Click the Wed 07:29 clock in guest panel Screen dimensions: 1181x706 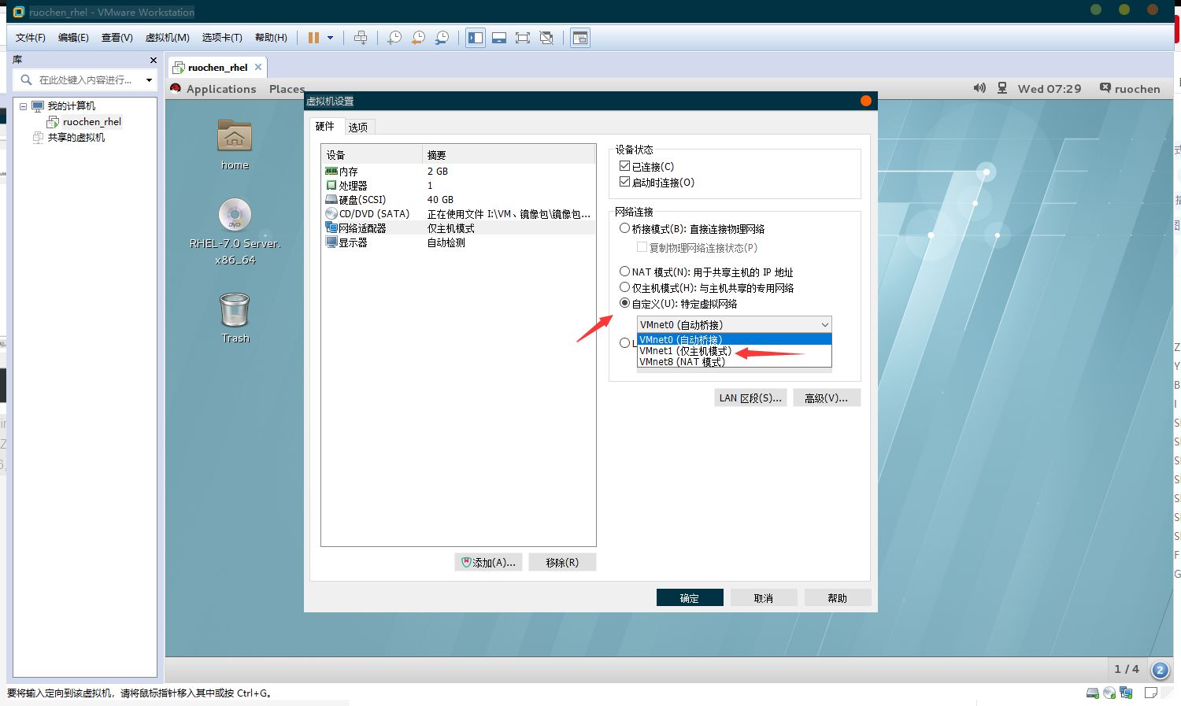(x=1050, y=89)
